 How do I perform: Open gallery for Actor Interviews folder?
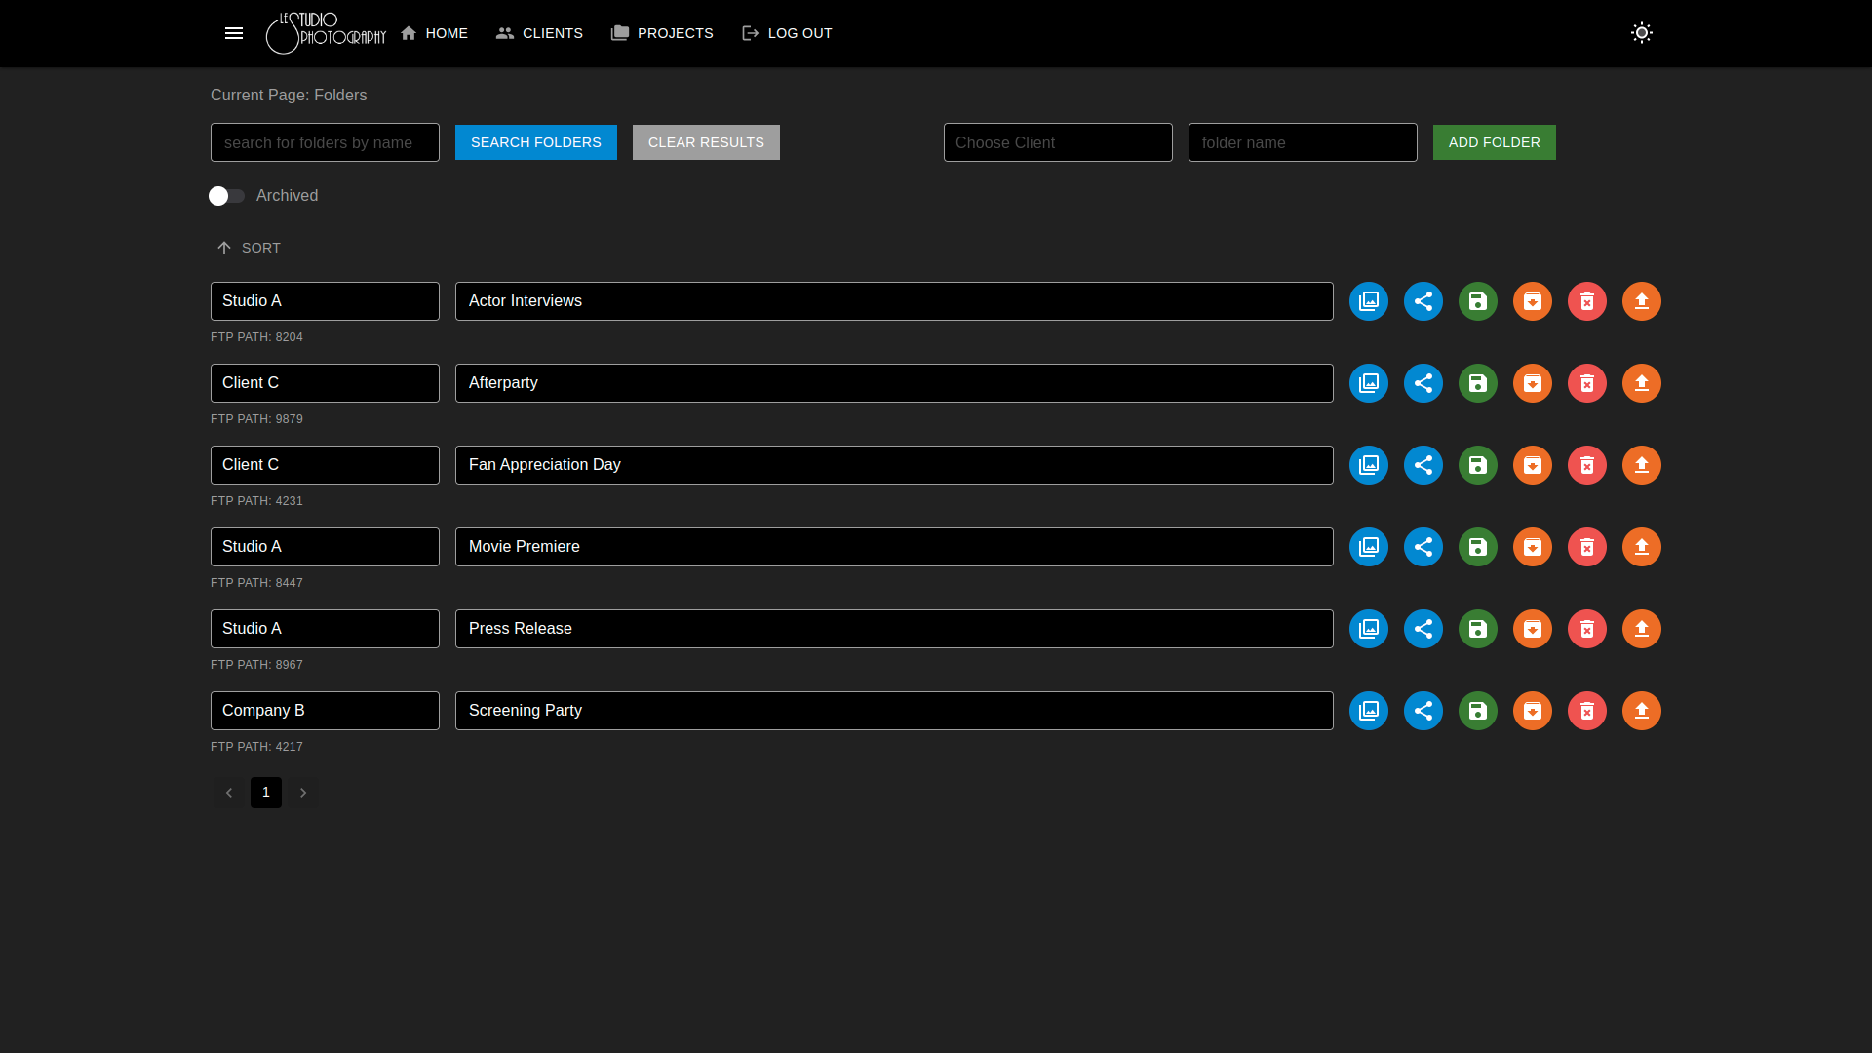1368,301
